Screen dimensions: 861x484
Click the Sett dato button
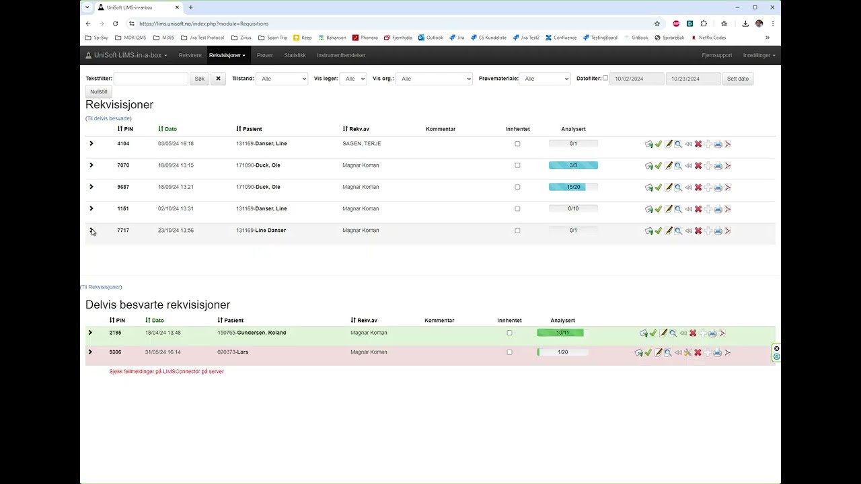(738, 79)
